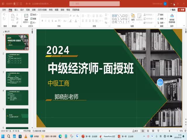Switch to the 设计 Design tab
187x140 pixels.
[x=22, y=10]
